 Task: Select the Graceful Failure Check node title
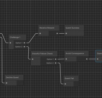coord(42,53)
